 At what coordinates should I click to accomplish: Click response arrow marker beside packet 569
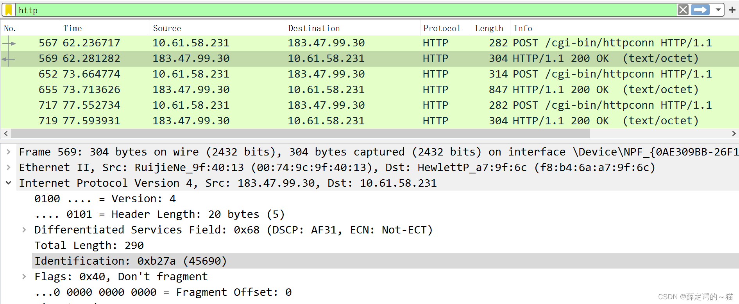pyautogui.click(x=8, y=59)
